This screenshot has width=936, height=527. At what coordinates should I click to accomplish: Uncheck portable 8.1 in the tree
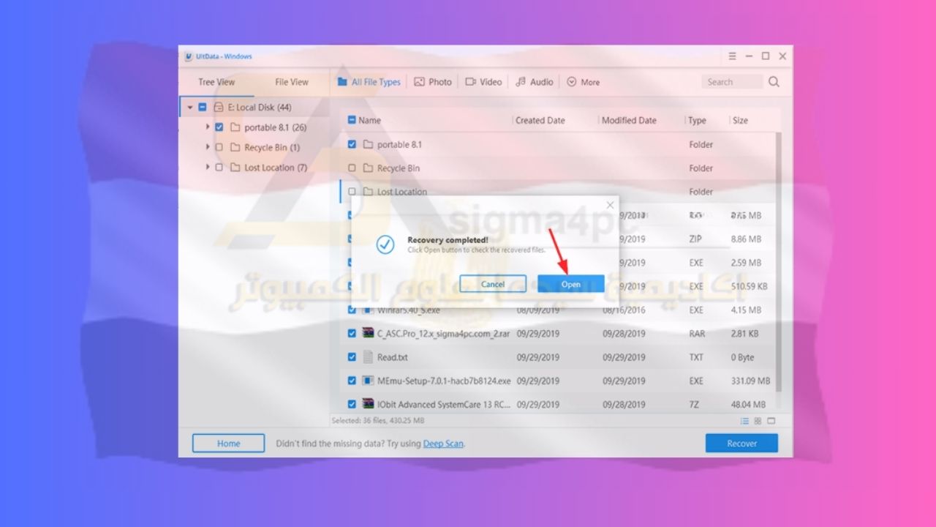click(219, 127)
